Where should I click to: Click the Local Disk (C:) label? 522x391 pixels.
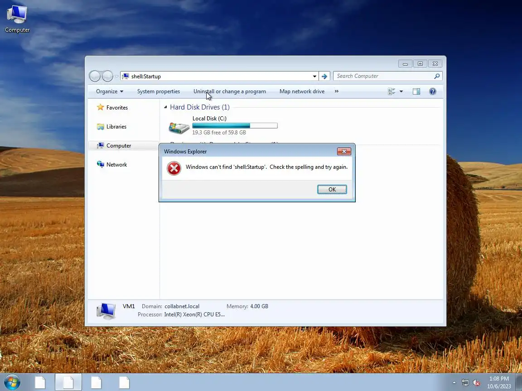209,119
